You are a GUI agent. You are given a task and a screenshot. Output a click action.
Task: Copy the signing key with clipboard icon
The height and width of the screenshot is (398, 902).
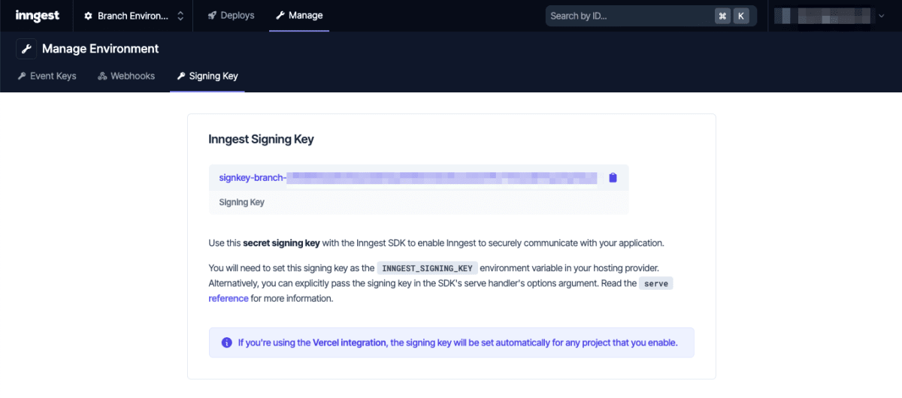coord(613,178)
